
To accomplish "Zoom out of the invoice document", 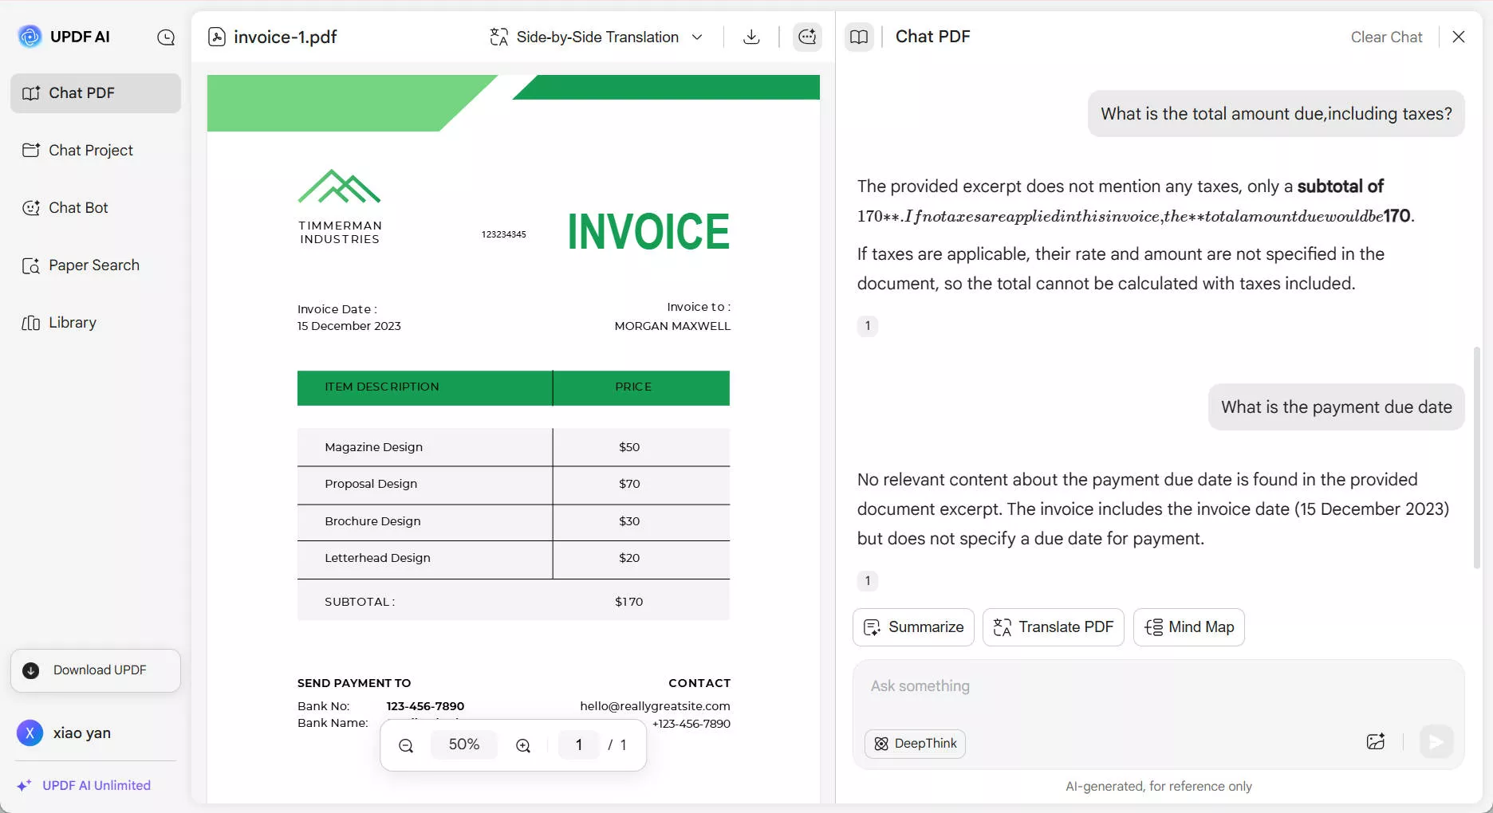I will (405, 745).
